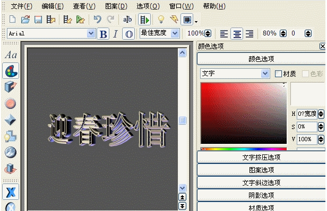Open a file using the folder icon
The width and height of the screenshot is (327, 211).
coord(25,20)
